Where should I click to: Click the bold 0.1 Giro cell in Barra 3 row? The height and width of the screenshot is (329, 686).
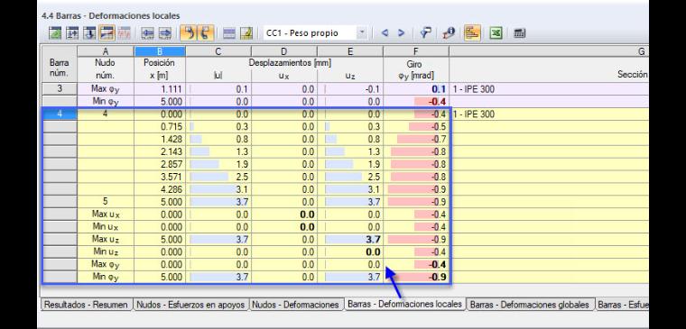pyautogui.click(x=416, y=89)
